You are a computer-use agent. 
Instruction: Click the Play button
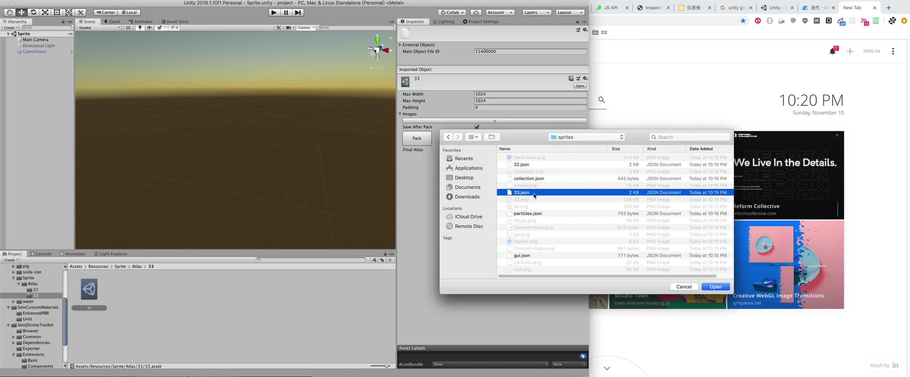point(274,12)
